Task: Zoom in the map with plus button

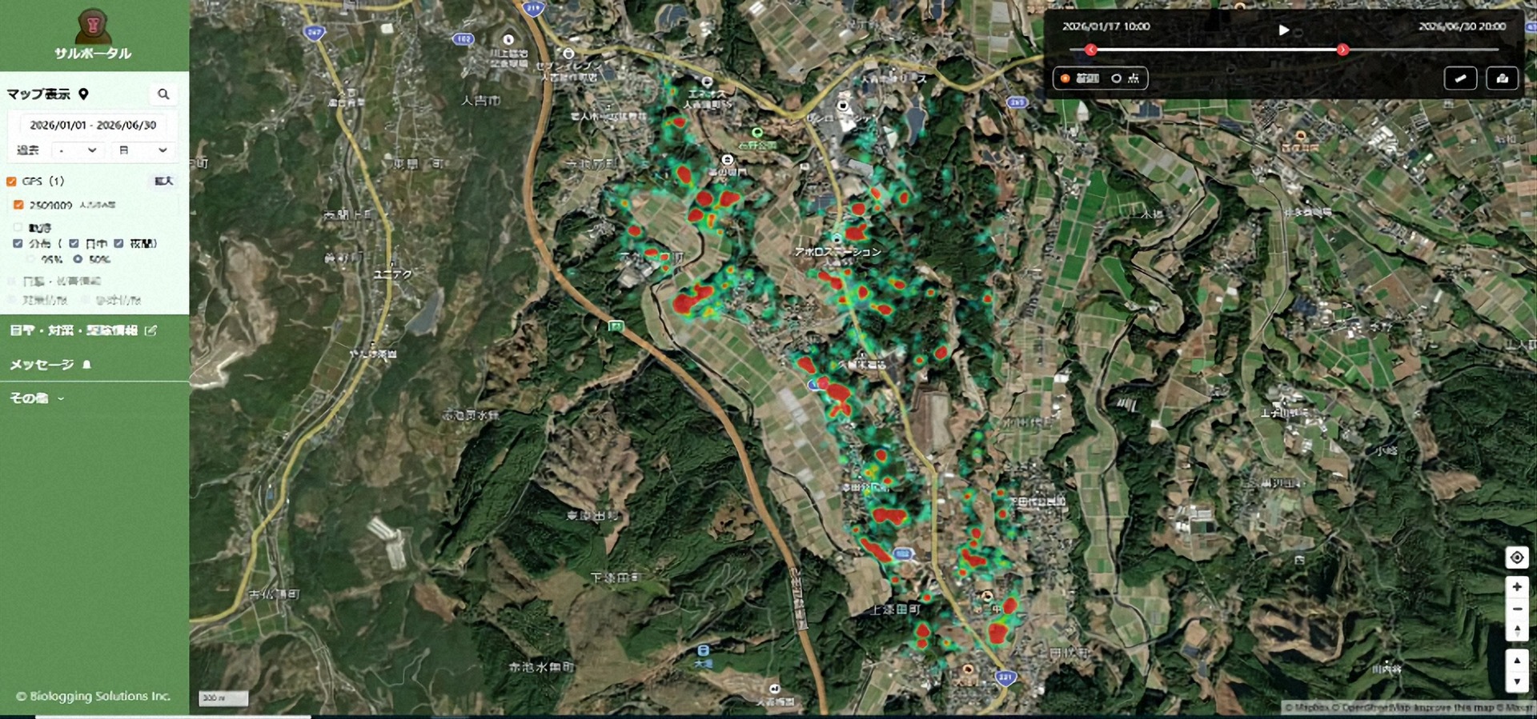Action: point(1517,587)
